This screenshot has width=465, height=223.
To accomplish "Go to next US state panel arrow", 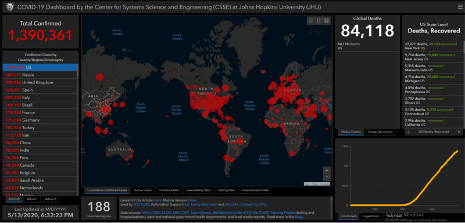I will (x=459, y=132).
